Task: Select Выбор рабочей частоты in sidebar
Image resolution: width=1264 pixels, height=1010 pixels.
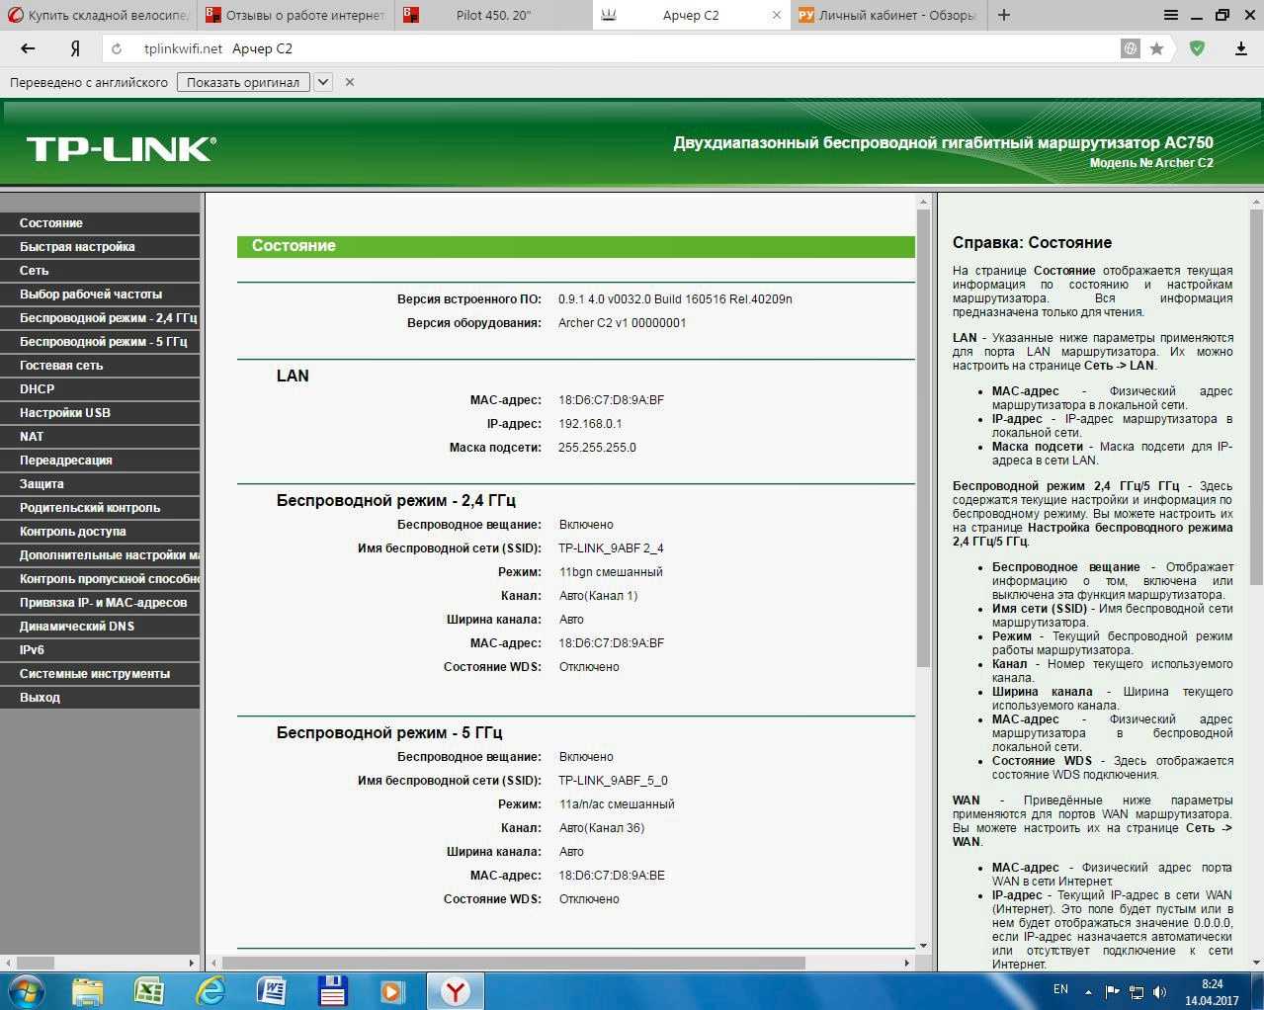Action: click(100, 295)
